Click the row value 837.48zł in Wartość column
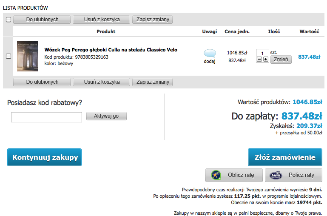 (309, 57)
